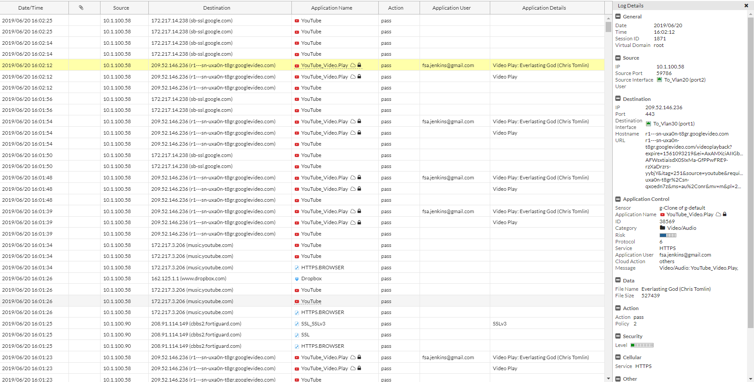Click the Security Level indicator bar

click(642, 345)
